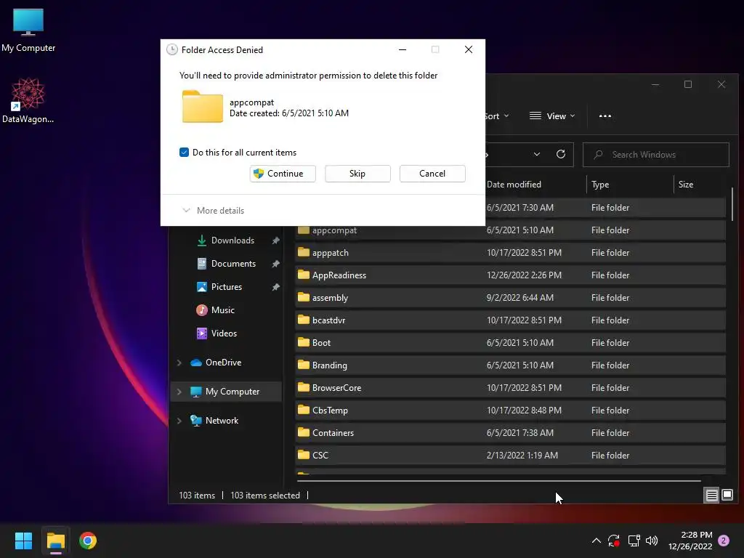Image resolution: width=744 pixels, height=558 pixels.
Task: Click the apppatch folder icon
Action: click(x=304, y=252)
